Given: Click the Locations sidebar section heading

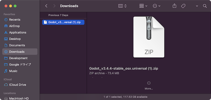Looking at the screenshot, I should click(10, 93).
